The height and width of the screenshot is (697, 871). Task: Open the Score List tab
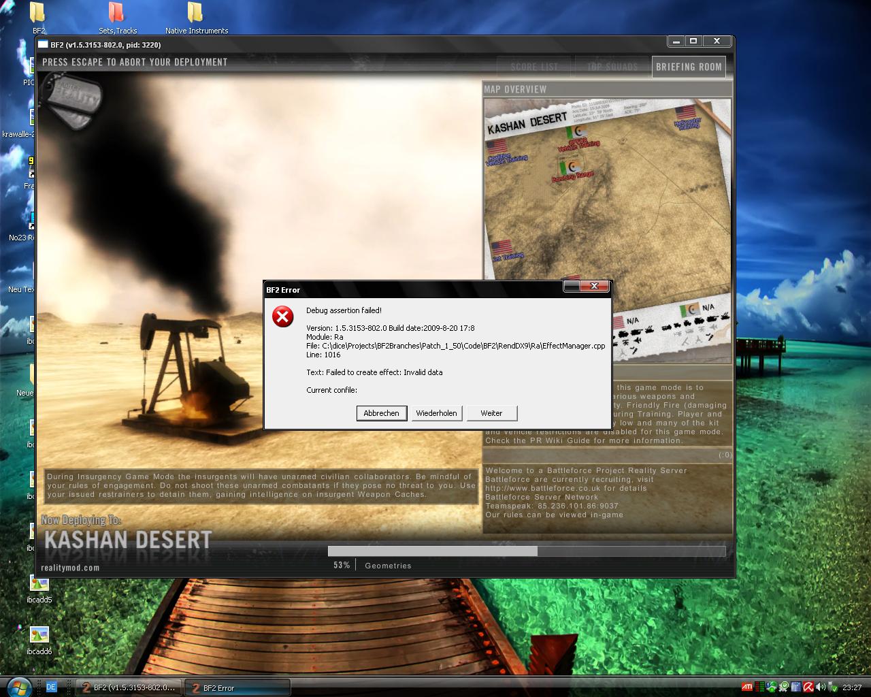(534, 67)
